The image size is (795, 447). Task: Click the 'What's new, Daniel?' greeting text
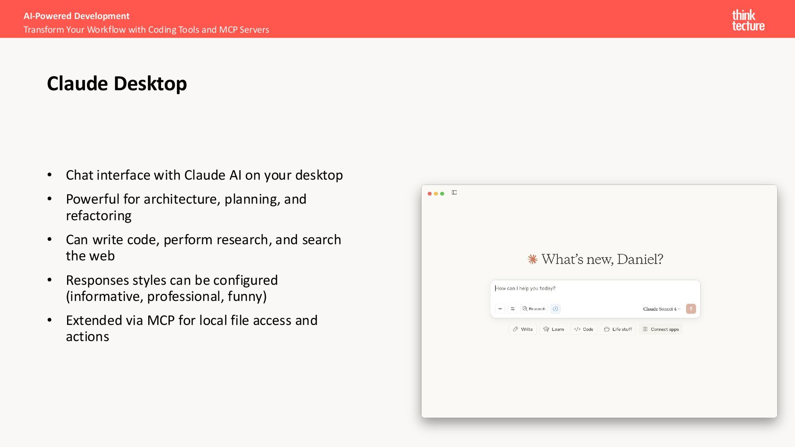tap(602, 260)
